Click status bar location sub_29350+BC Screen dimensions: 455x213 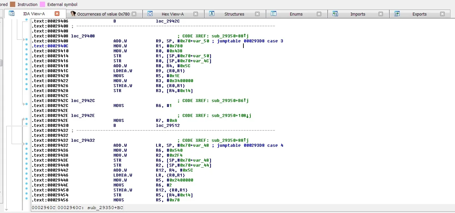(105, 208)
